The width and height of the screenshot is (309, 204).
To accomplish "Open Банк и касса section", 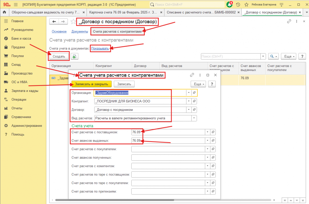I will 21,38.
